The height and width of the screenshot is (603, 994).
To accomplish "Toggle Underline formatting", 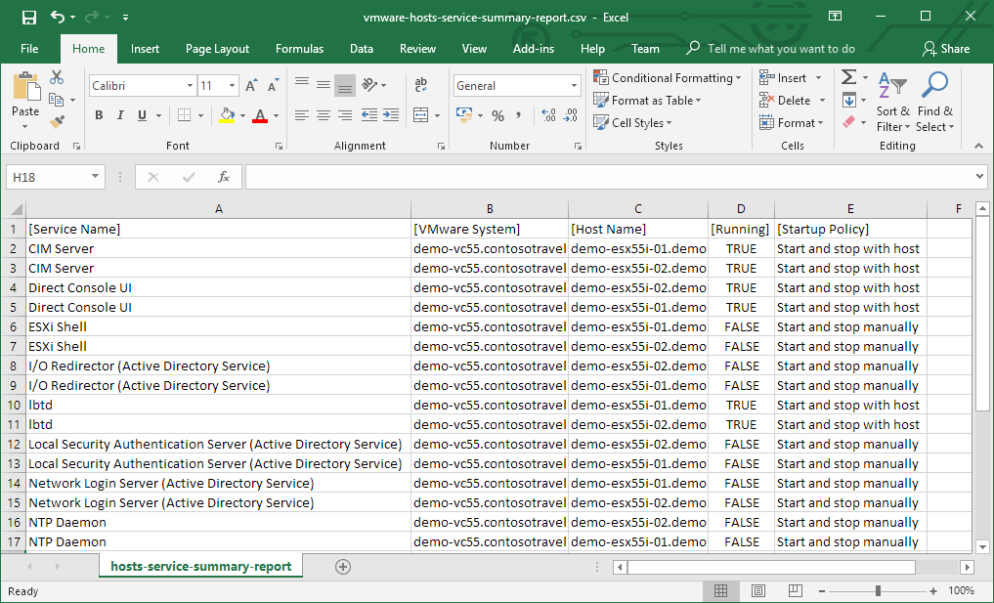I will 142,114.
